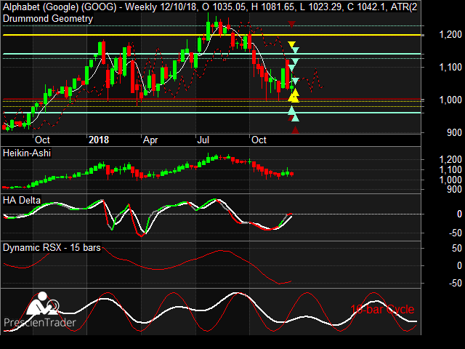Click the '1,200' price on Drummond Geometry axis
The image size is (465, 349).
pyautogui.click(x=450, y=35)
